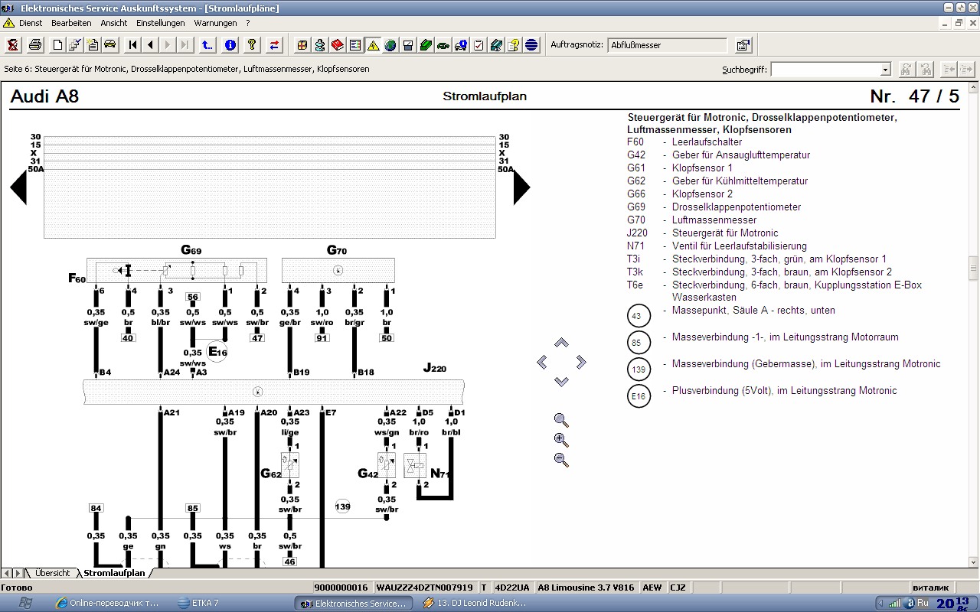Screen dimensions: 980x612
Task: Go to the previous diagram page with the left black arrow
Action: [18, 187]
